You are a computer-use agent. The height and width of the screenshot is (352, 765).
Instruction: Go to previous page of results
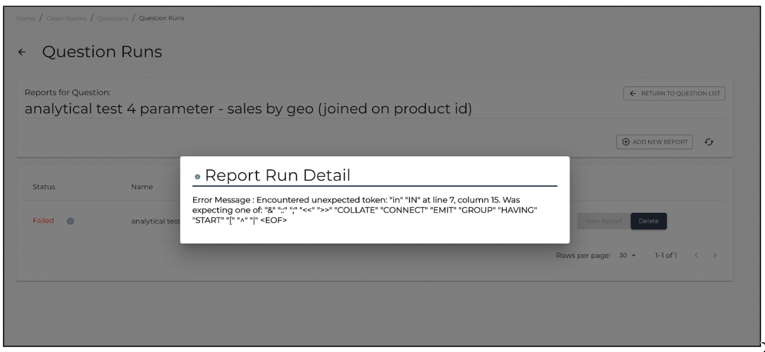(x=696, y=256)
